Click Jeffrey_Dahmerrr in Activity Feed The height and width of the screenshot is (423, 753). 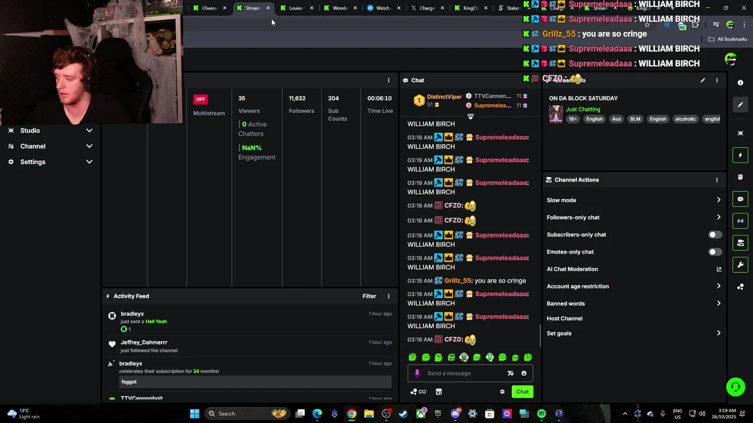(x=144, y=343)
